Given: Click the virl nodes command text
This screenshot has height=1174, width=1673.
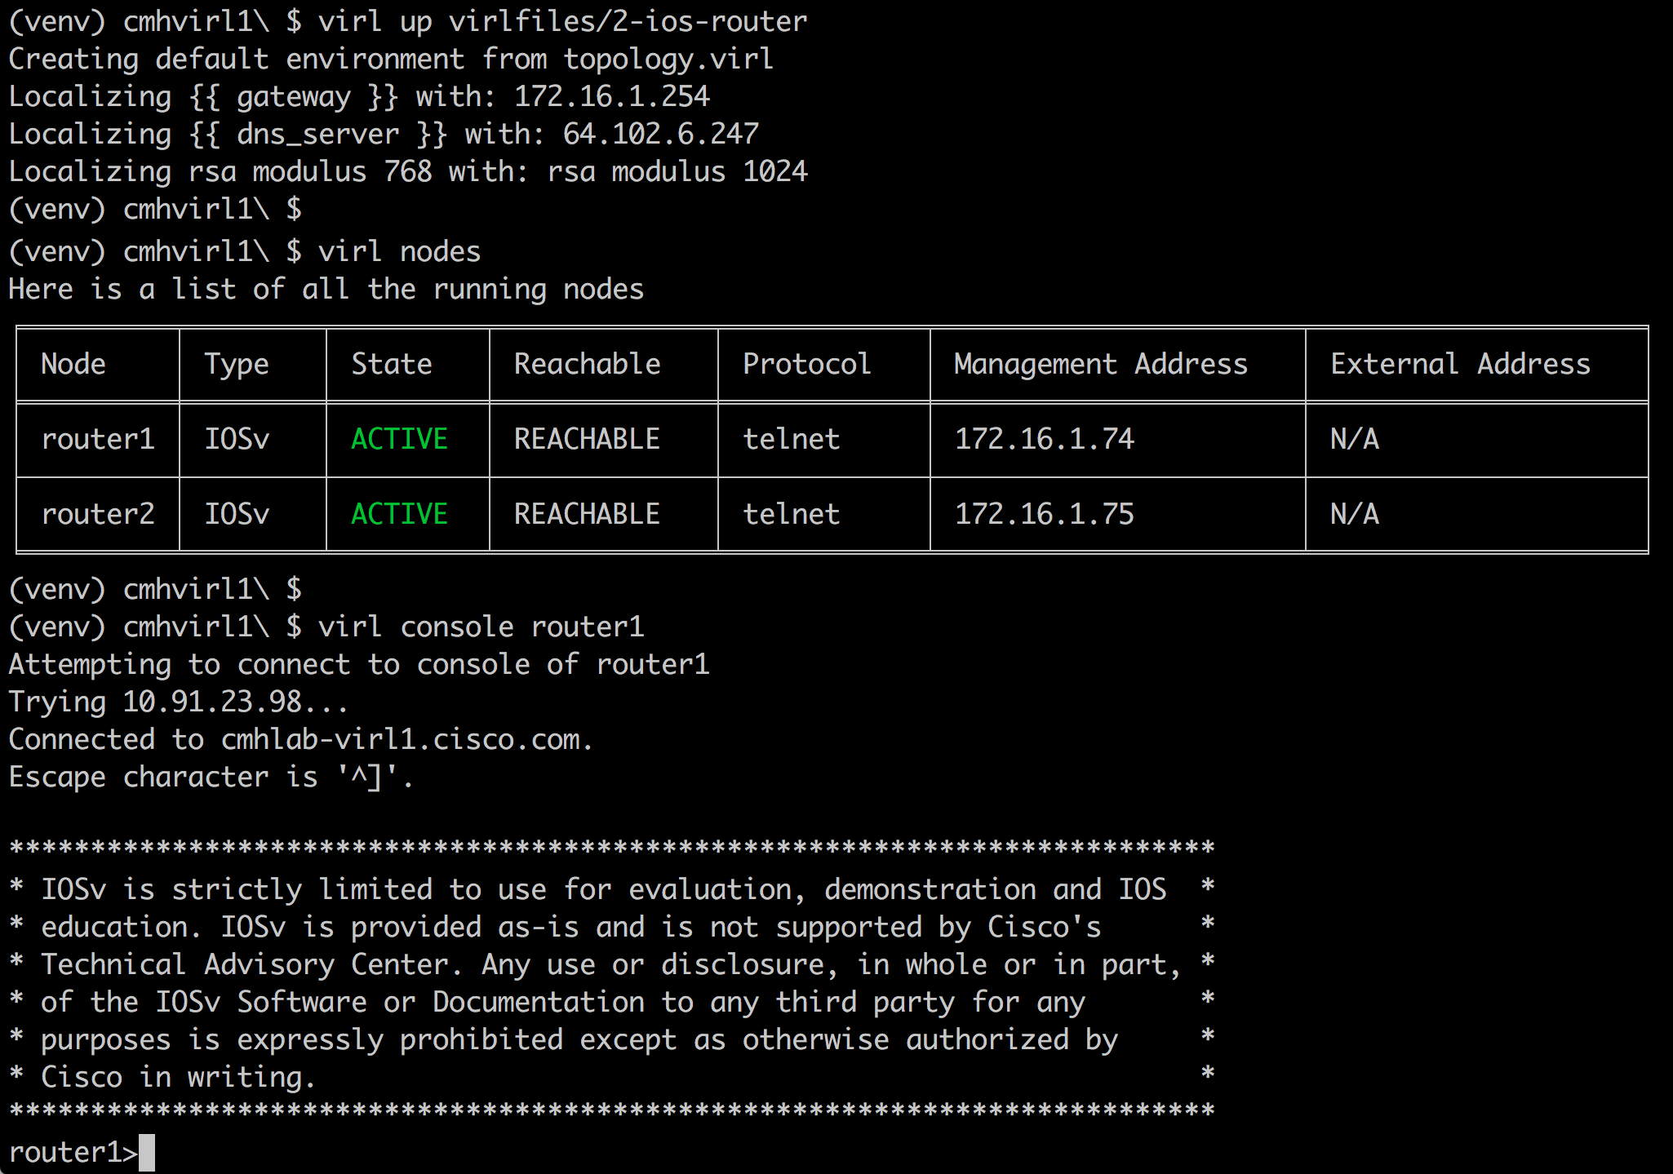Looking at the screenshot, I should click(399, 251).
